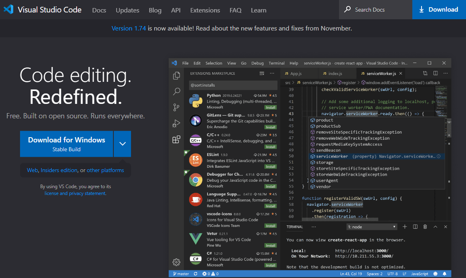The width and height of the screenshot is (466, 278).
Task: Open the Extensions view in the Activity Bar
Action: tap(176, 139)
